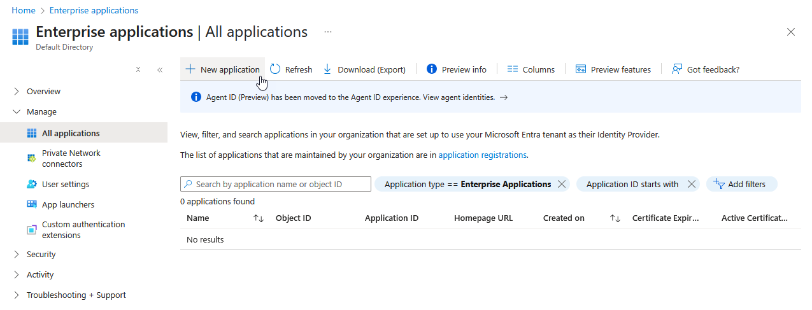The height and width of the screenshot is (310, 812).
Task: Click the Refresh circular arrow icon
Action: point(275,69)
